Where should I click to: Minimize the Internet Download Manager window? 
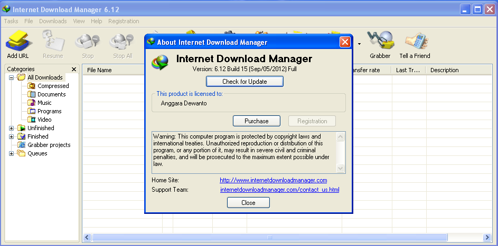click(466, 9)
